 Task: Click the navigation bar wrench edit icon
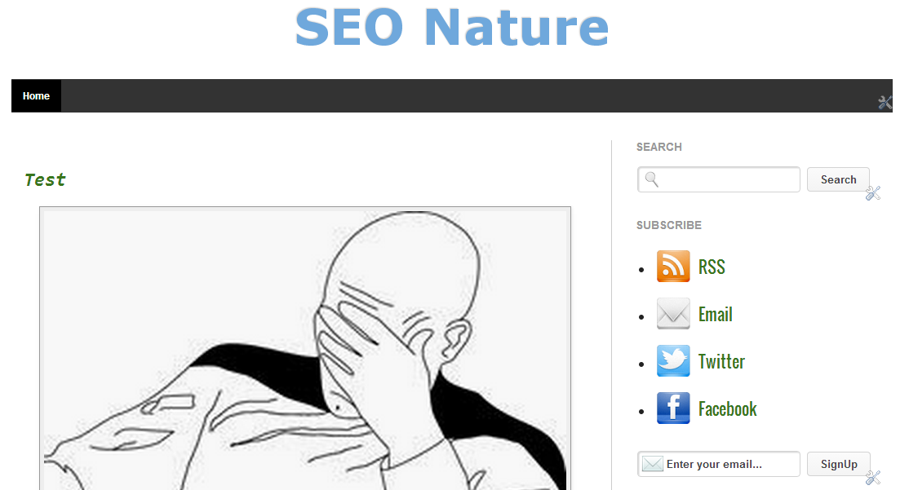pos(885,103)
